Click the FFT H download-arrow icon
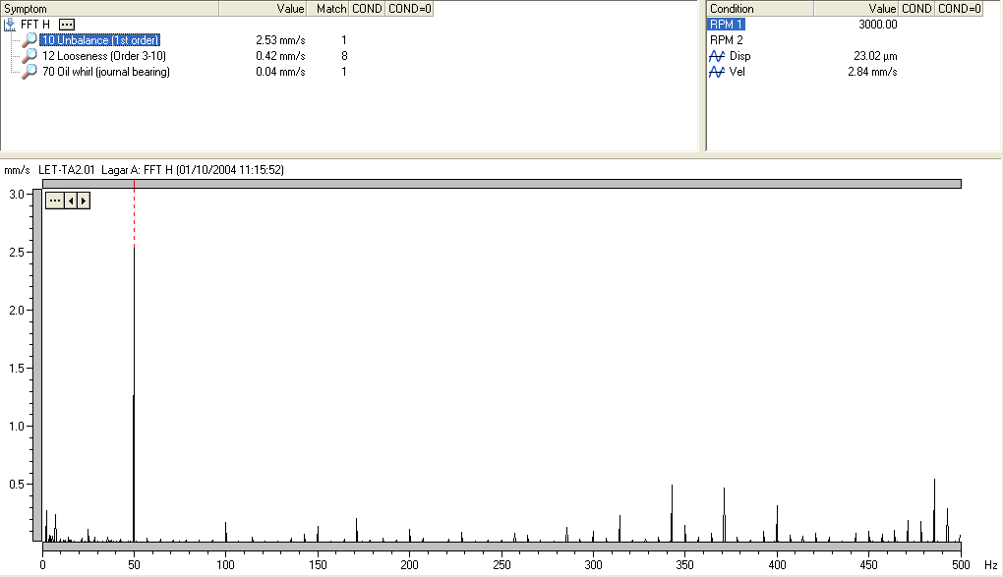This screenshot has height=577, width=1003. (10, 24)
